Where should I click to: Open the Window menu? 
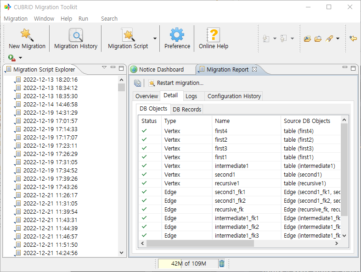pos(44,19)
